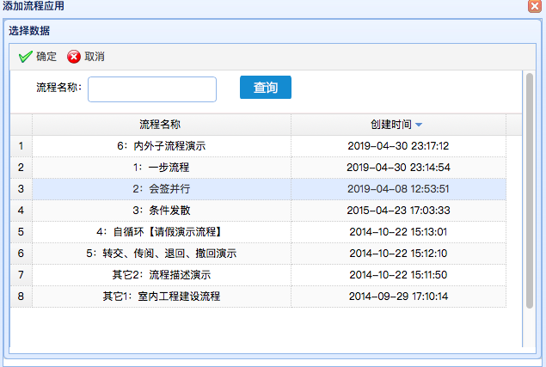Click date cell 2014-09-29 17:10:14
Screen dimensions: 546x367
coord(398,297)
